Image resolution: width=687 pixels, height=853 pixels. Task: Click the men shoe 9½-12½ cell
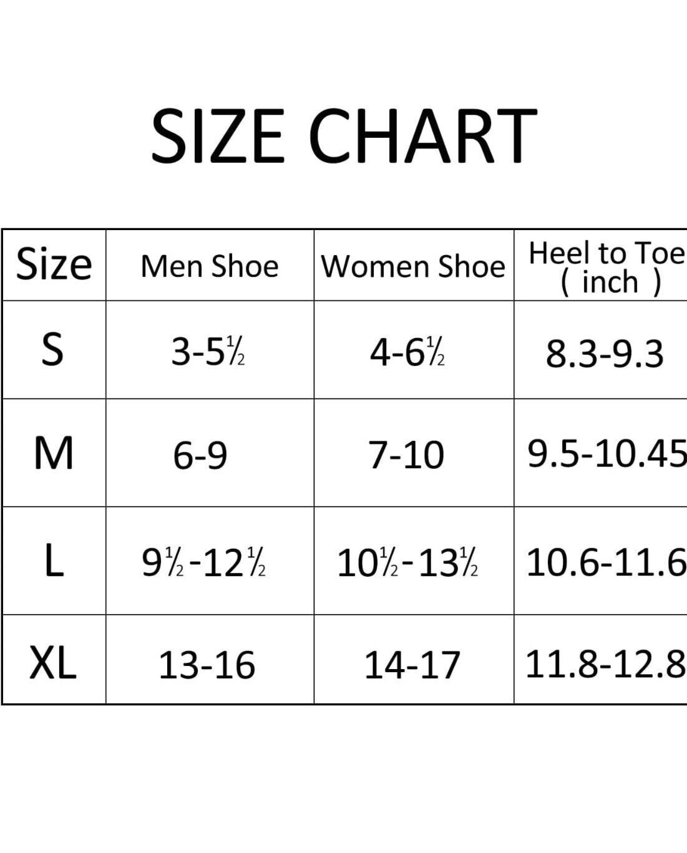[210, 561]
